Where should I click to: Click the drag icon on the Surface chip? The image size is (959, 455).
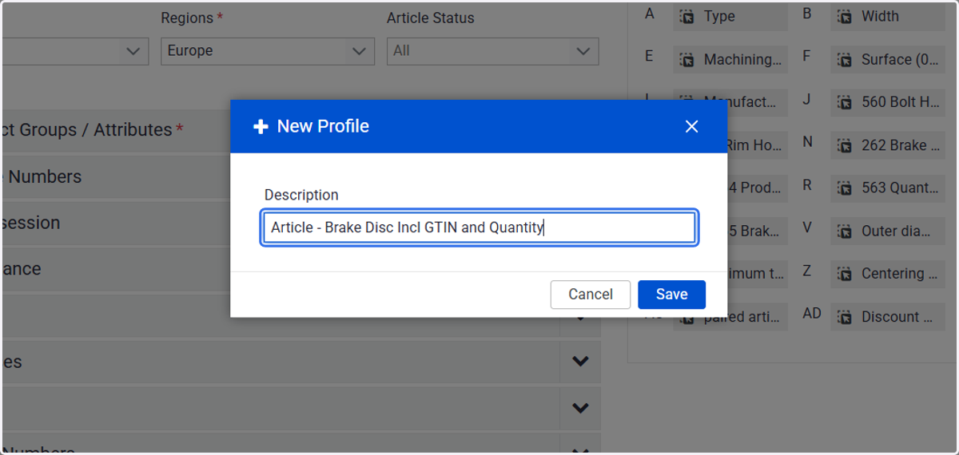pos(844,60)
